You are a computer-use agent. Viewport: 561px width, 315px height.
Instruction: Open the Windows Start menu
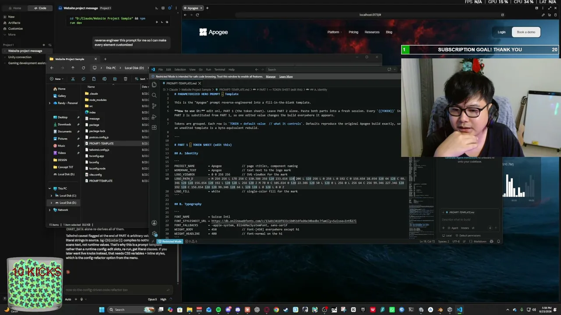(102, 310)
